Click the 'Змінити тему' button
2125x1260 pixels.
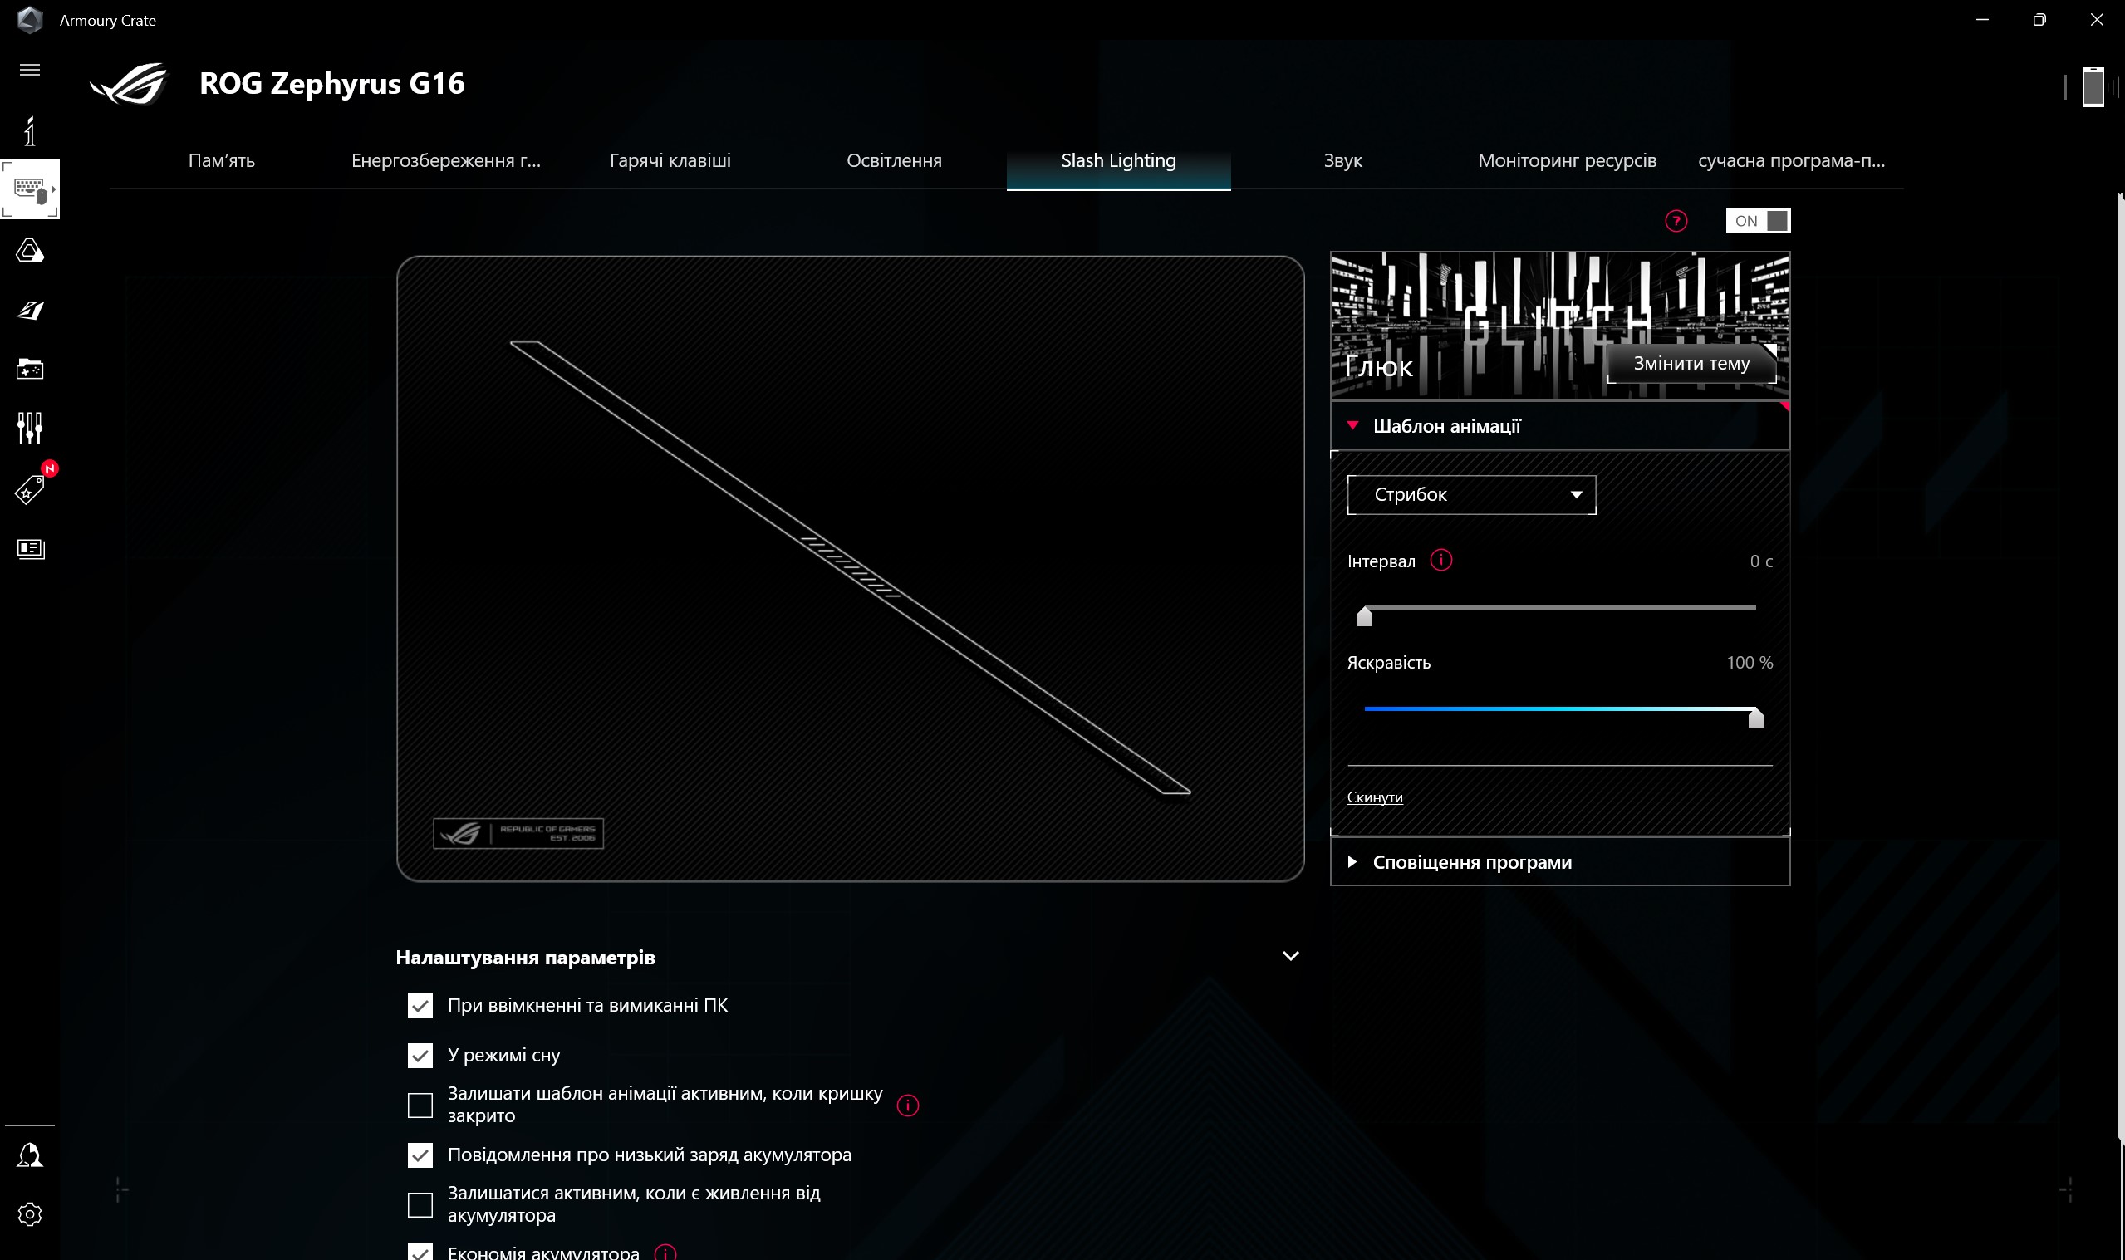coord(1691,365)
